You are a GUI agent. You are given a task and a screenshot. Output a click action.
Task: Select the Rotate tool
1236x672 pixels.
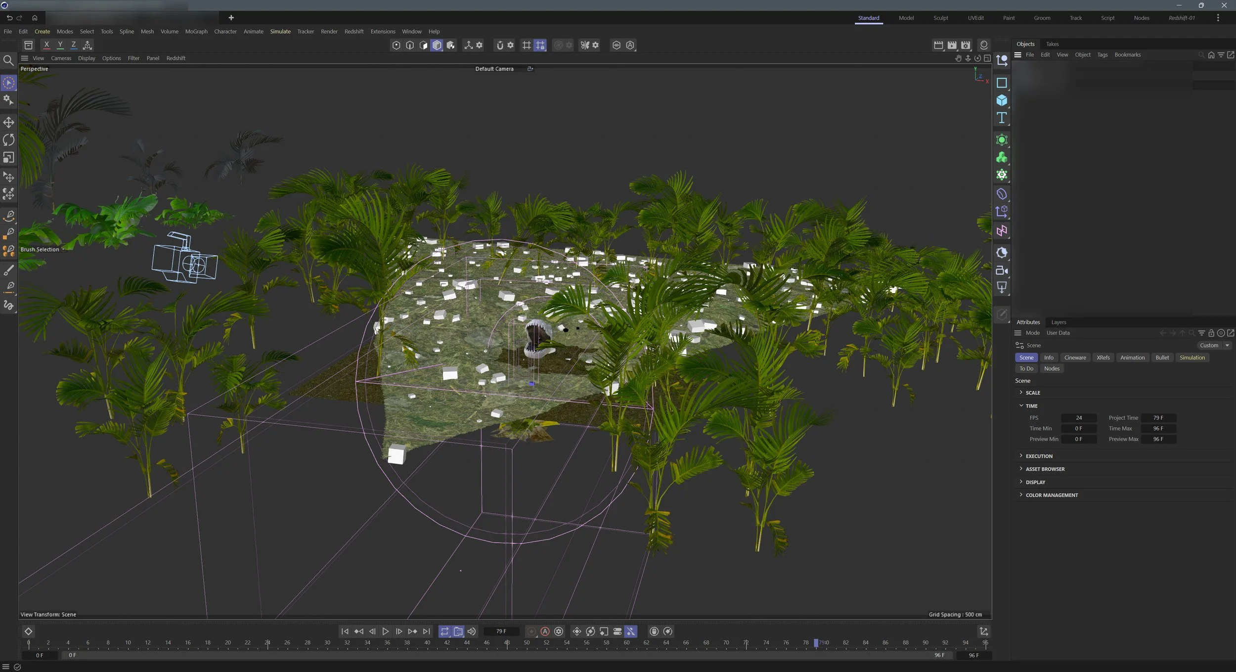coord(8,140)
